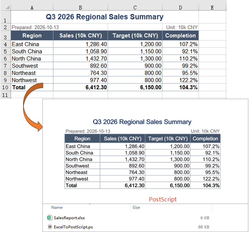Open ExcelToPostScript.ps file name
Screen dimensions: 249x232
tap(73, 227)
